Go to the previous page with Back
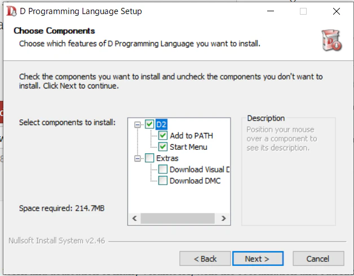This screenshot has height=276, width=354. [x=205, y=259]
